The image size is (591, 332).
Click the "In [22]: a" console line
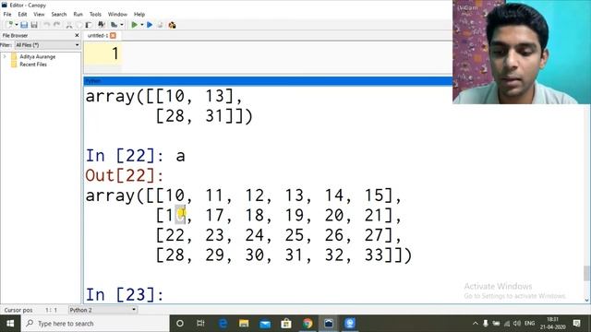[x=136, y=156]
